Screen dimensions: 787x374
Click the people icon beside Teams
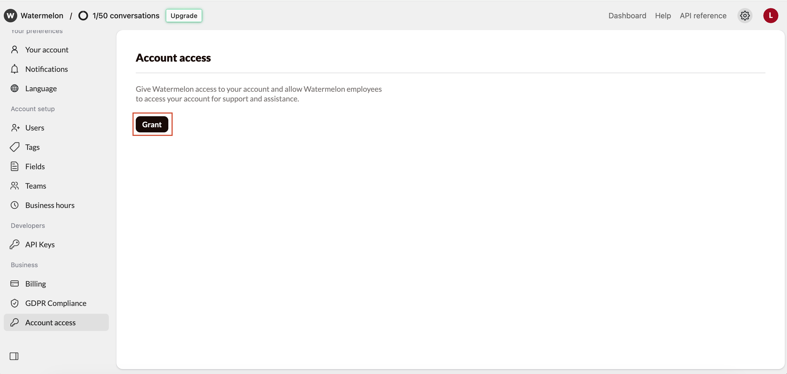[14, 186]
